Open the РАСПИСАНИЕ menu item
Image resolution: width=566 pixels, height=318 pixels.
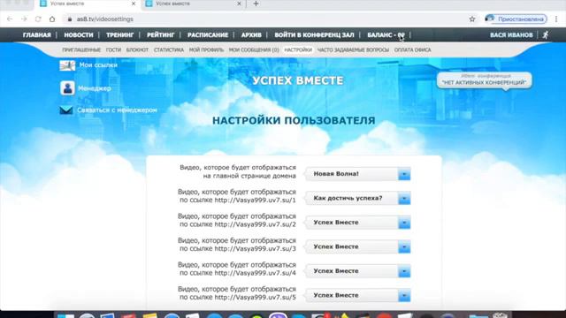click(208, 35)
